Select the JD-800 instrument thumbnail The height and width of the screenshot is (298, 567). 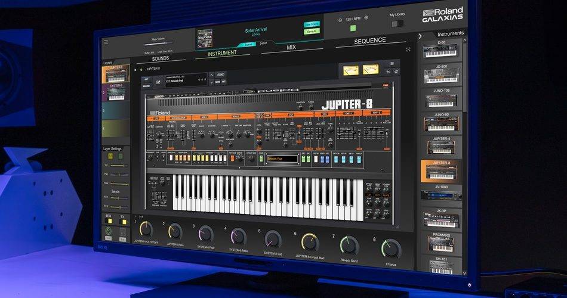pyautogui.click(x=441, y=76)
